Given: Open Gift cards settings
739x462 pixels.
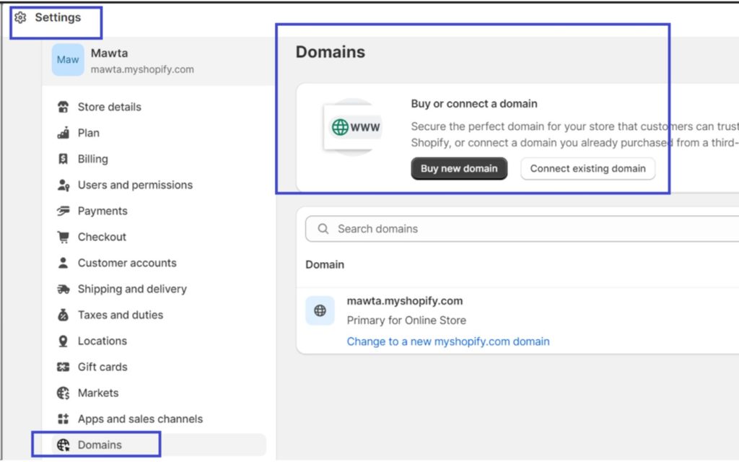Looking at the screenshot, I should pos(102,367).
